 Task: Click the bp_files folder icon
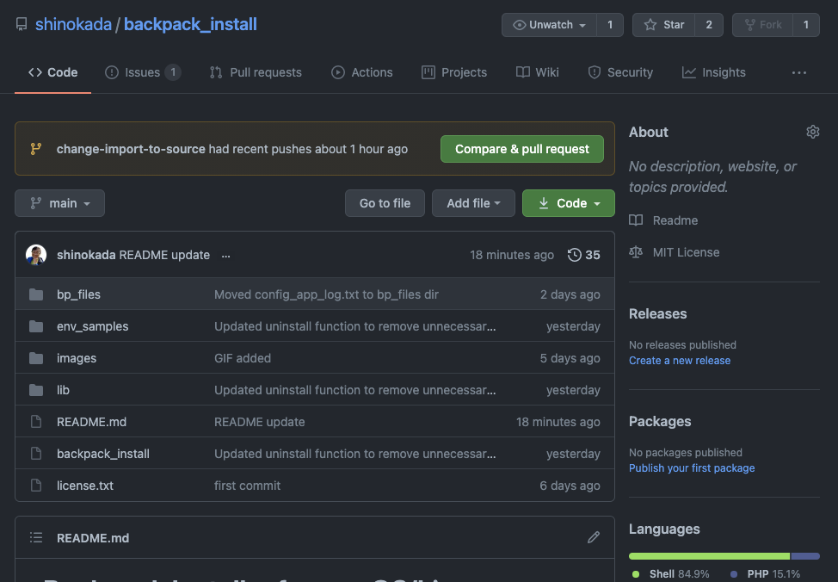click(x=35, y=294)
